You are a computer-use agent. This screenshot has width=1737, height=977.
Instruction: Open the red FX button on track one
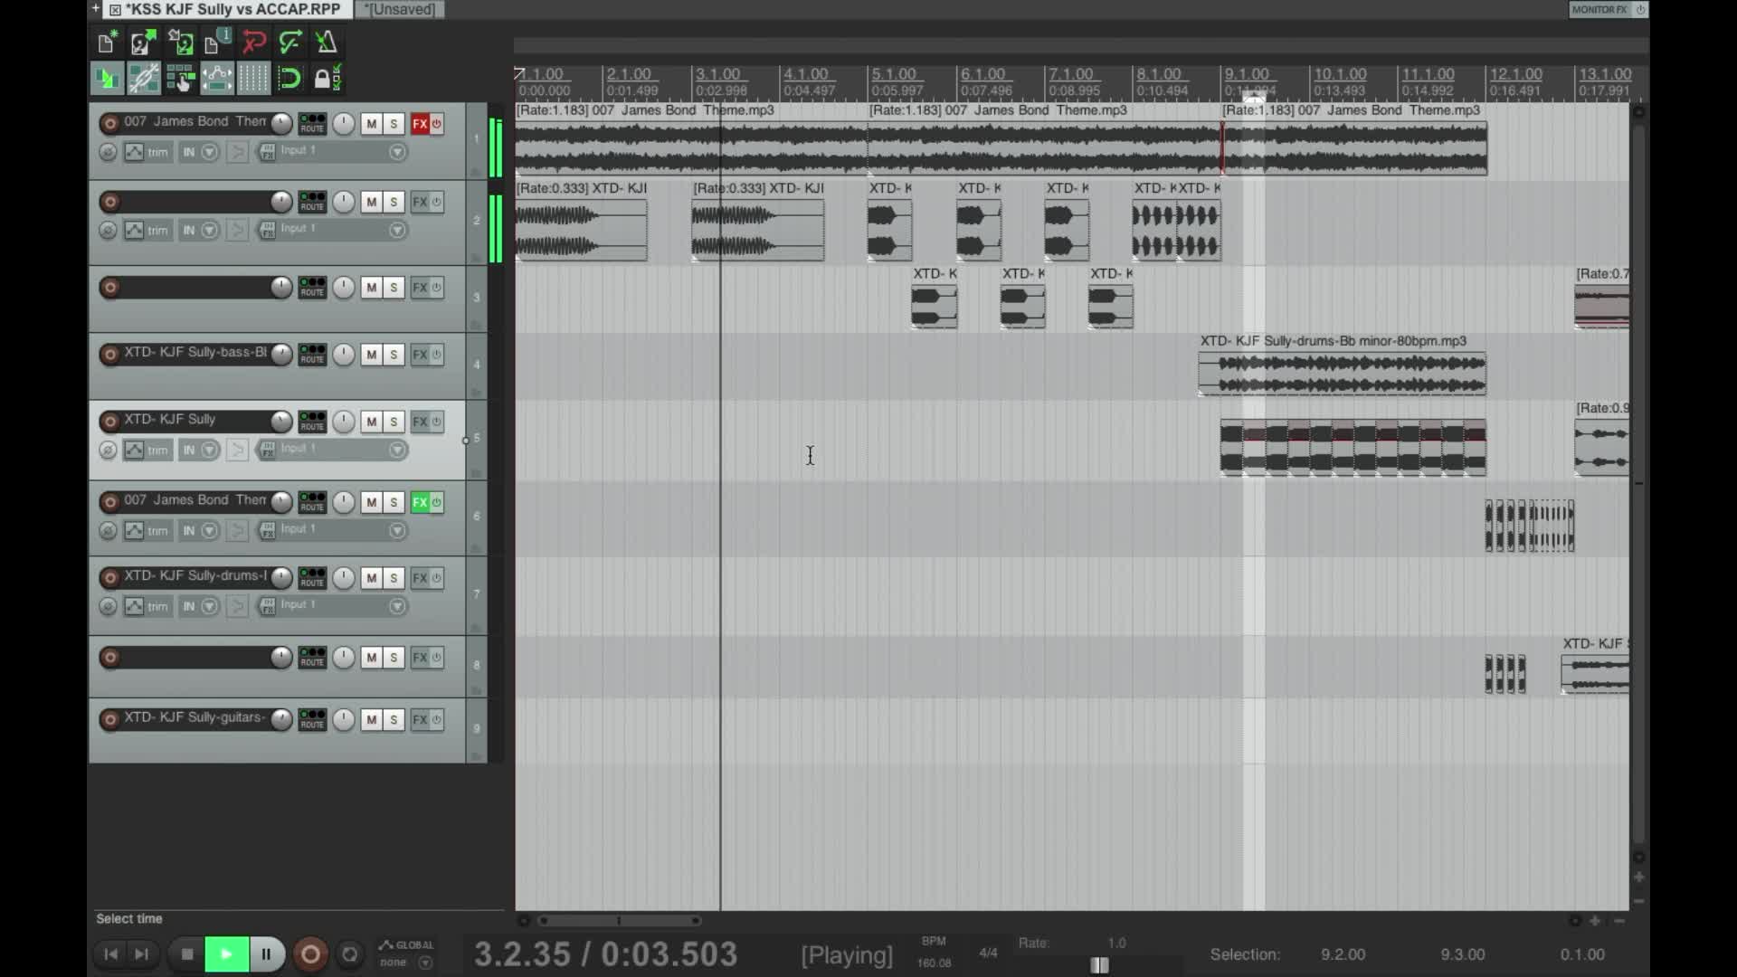tap(420, 124)
